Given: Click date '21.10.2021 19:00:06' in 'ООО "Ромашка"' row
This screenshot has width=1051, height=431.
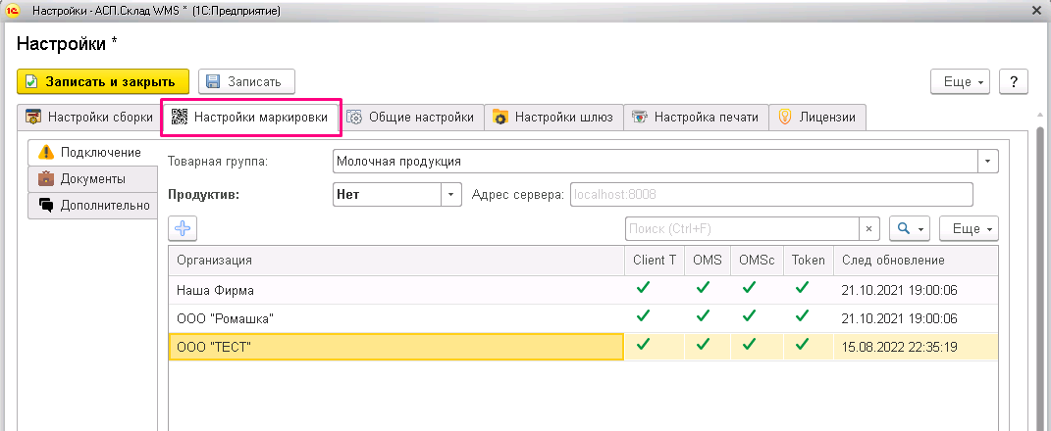Looking at the screenshot, I should coord(900,318).
